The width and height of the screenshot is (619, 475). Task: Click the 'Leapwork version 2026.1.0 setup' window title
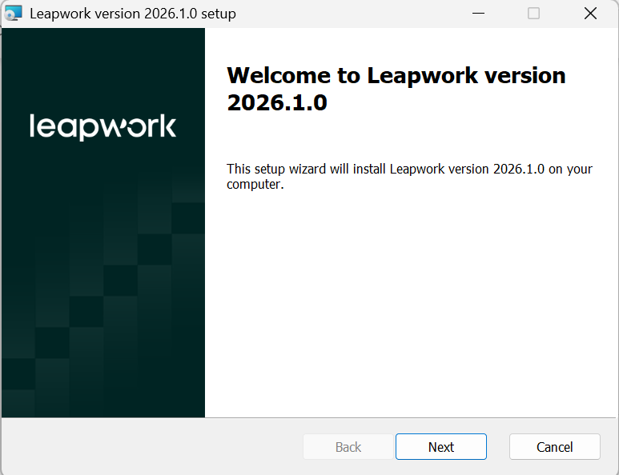point(133,14)
